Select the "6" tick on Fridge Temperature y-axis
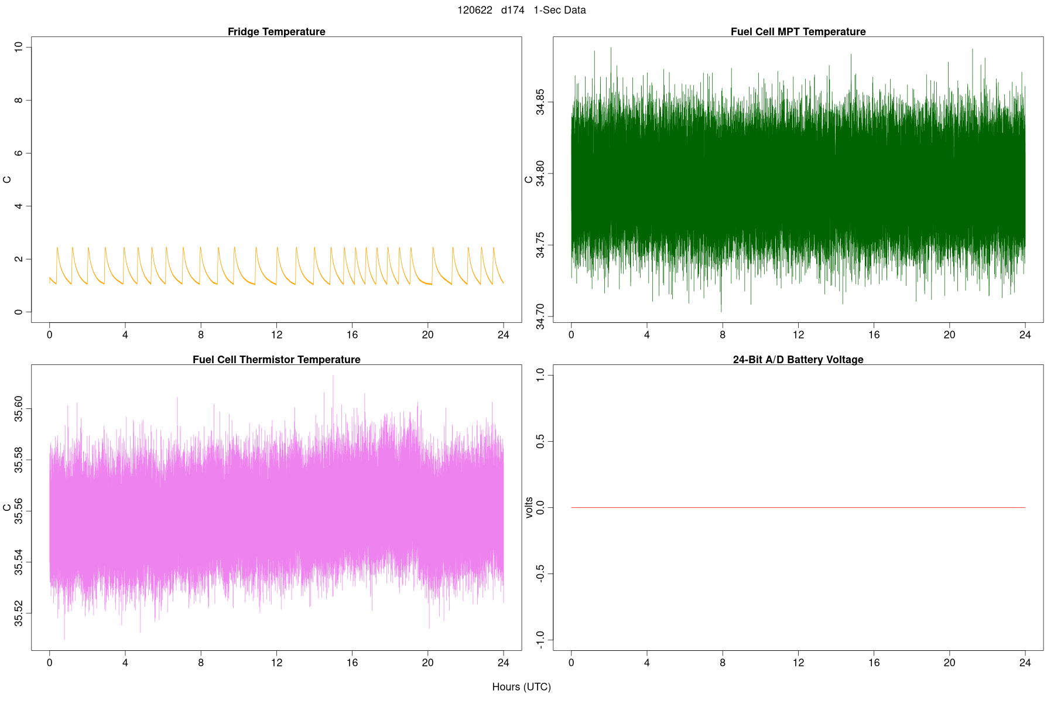Image resolution: width=1054 pixels, height=703 pixels. point(19,153)
